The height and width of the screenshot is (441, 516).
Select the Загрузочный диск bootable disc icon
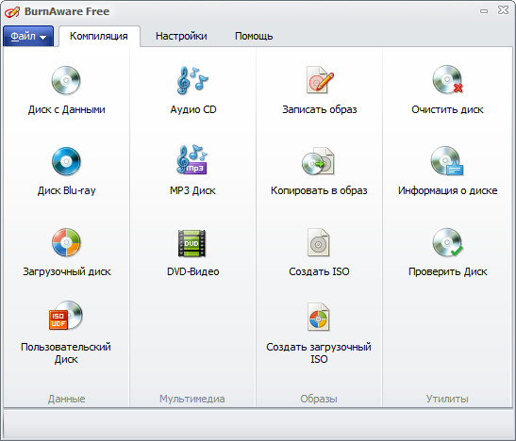point(66,242)
